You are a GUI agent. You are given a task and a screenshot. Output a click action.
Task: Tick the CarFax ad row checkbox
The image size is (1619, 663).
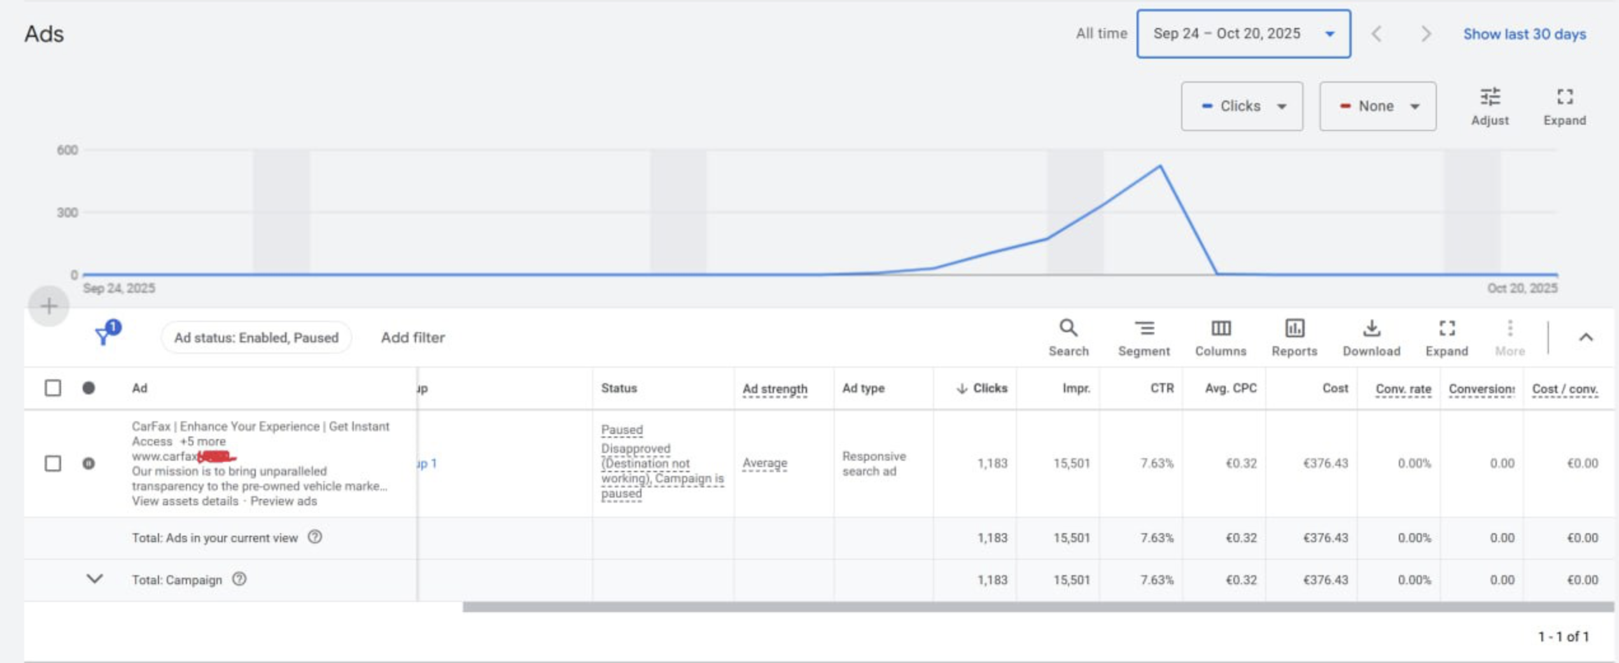click(53, 463)
